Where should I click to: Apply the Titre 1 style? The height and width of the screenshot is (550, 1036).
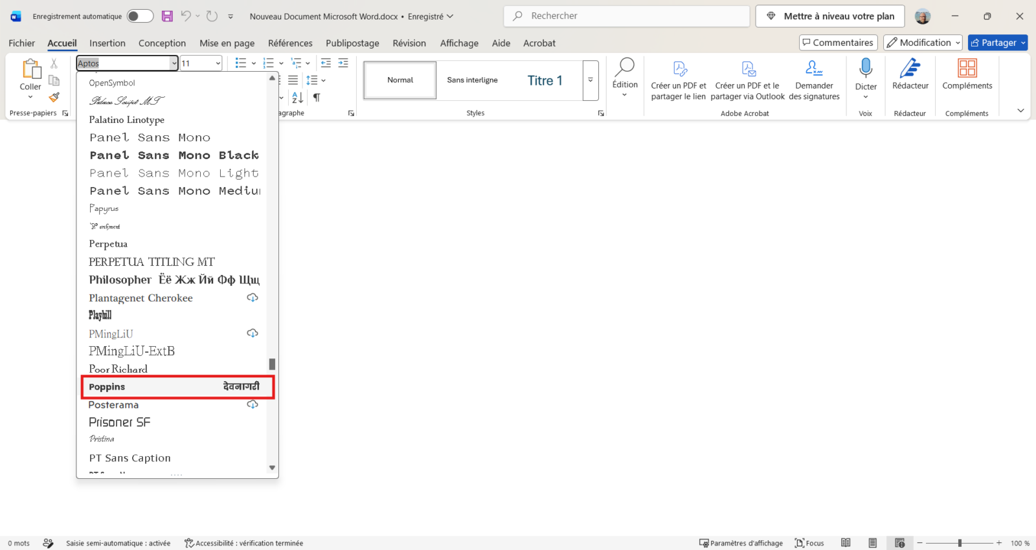click(x=545, y=80)
